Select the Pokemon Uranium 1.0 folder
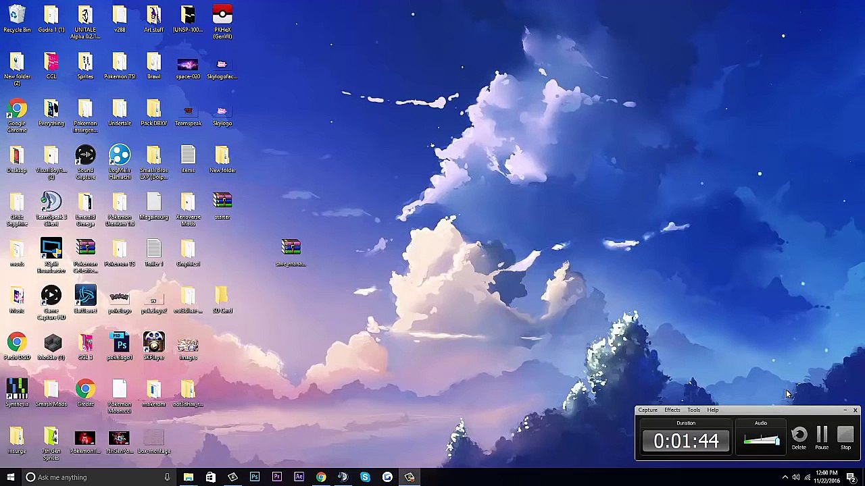Viewport: 865px width, 486px height. (x=120, y=209)
